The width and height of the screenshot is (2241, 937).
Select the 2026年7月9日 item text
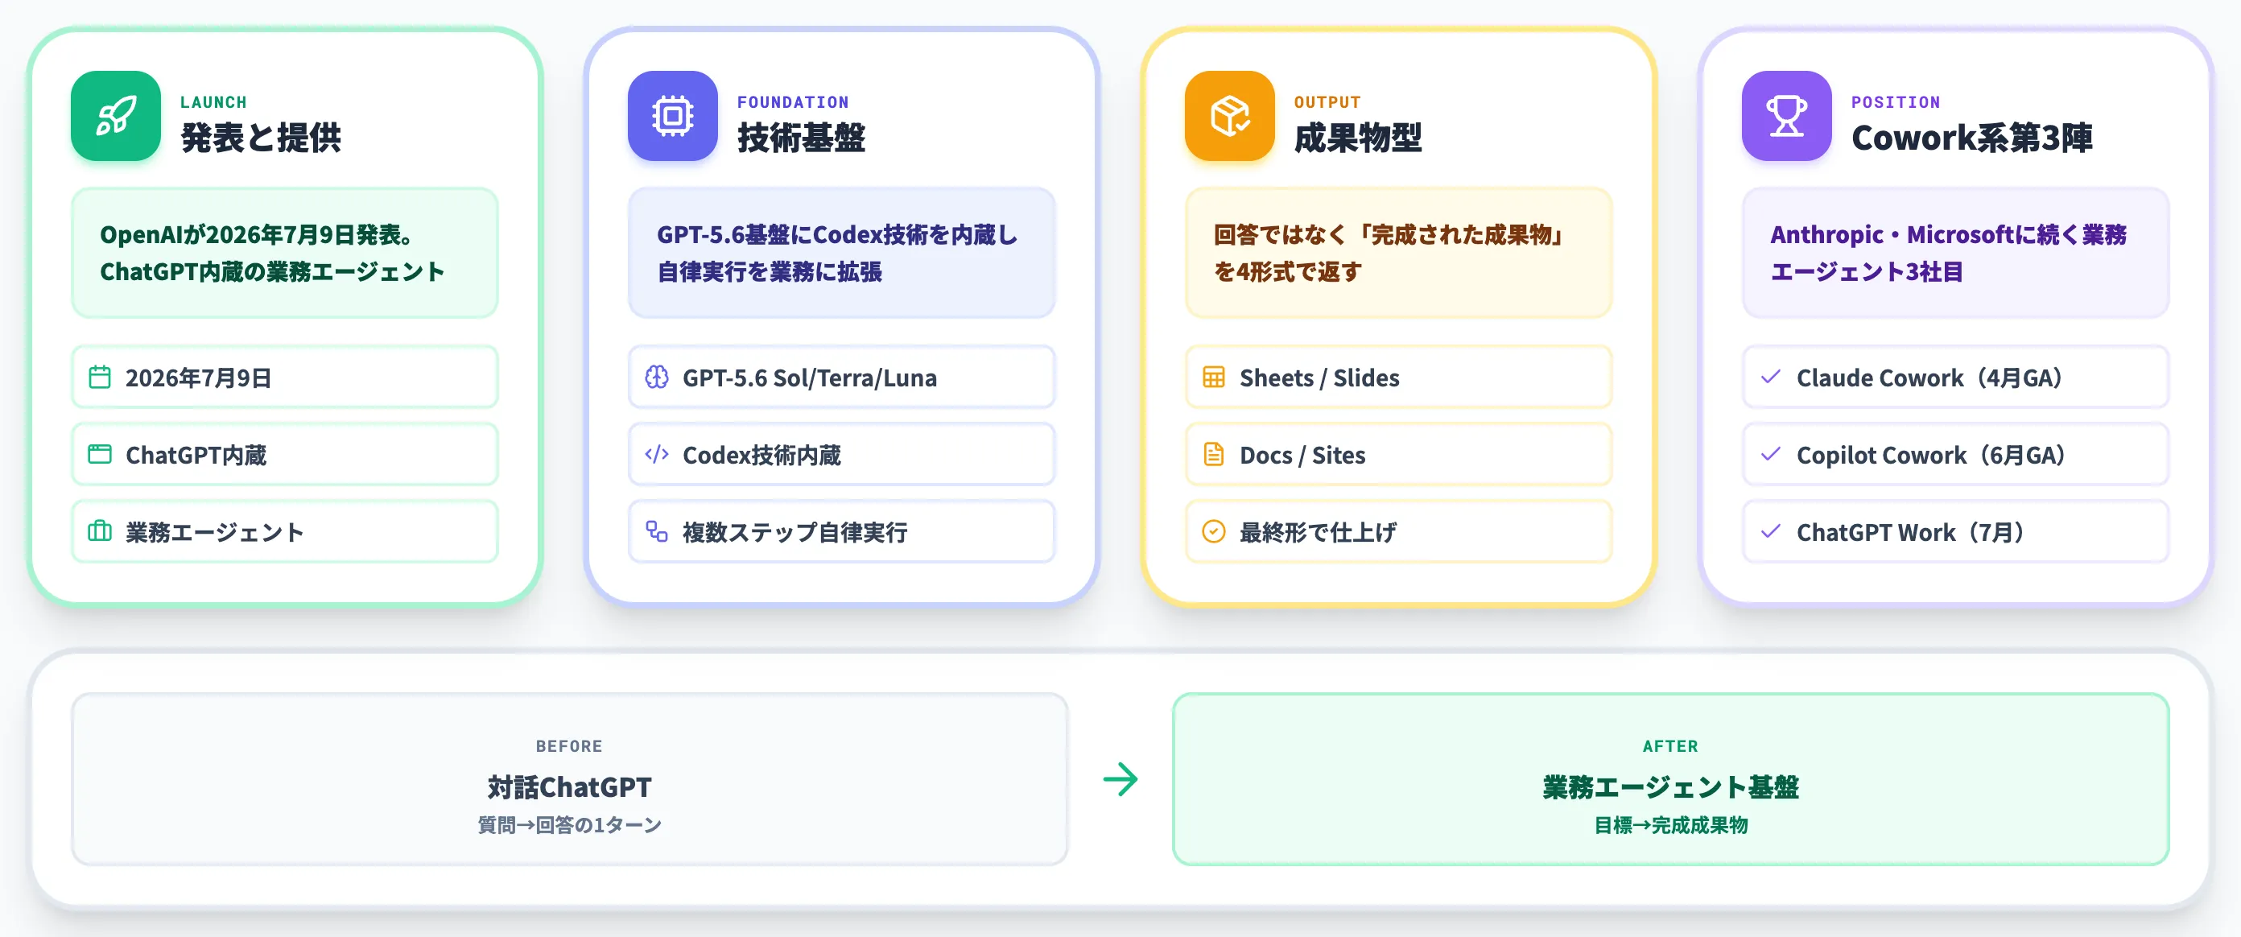pos(198,378)
